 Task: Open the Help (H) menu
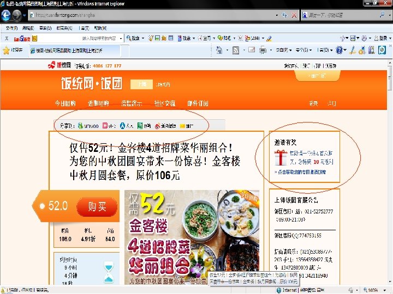pos(100,28)
